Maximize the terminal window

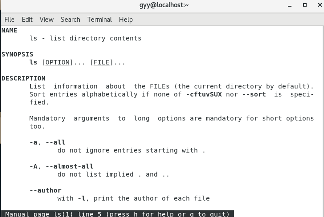click(304, 5)
